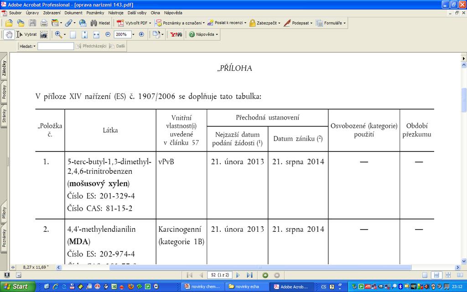Expand the Podepsat dropdown
The height and width of the screenshot is (292, 467).
[311, 23]
